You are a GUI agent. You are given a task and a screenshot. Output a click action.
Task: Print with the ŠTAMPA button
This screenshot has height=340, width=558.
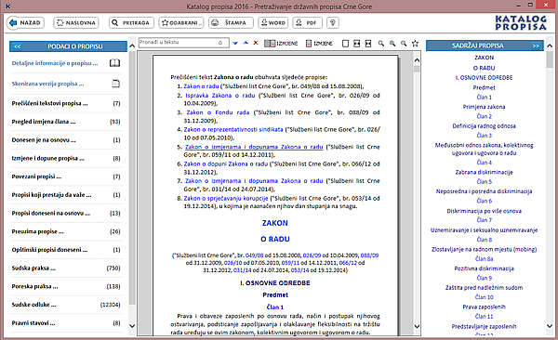pyautogui.click(x=231, y=23)
